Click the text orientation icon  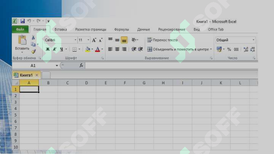pos(134,40)
